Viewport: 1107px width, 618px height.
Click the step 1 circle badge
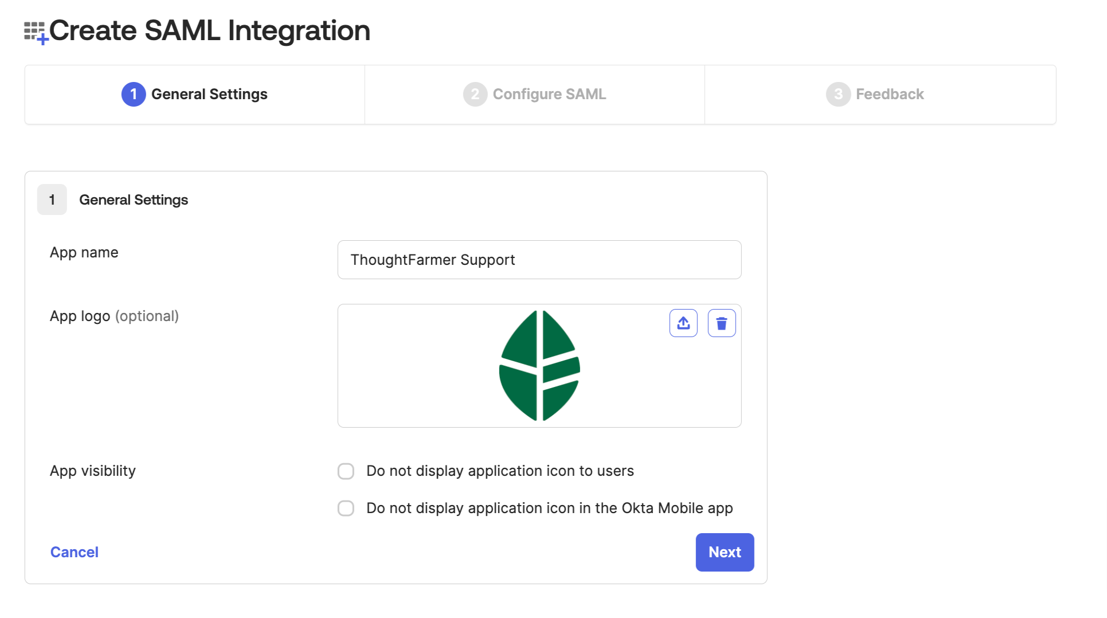tap(134, 94)
